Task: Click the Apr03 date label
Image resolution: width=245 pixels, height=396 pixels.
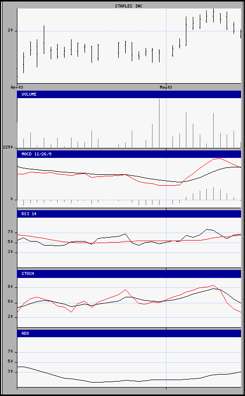Action: tap(17, 87)
